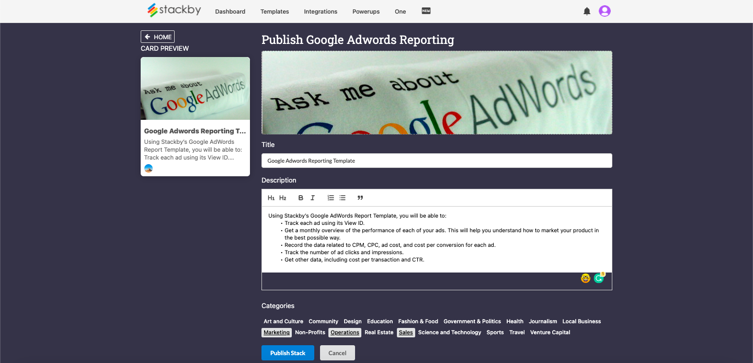753x363 pixels.
Task: Click the Publish Stack button
Action: 288,353
